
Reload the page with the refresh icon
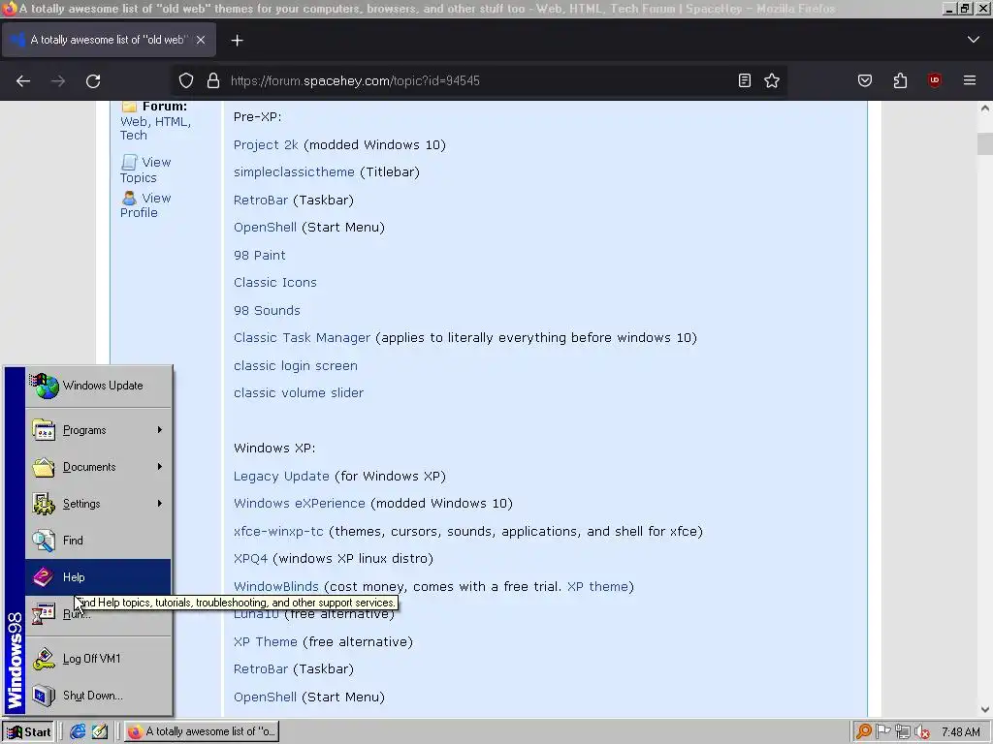tap(93, 81)
